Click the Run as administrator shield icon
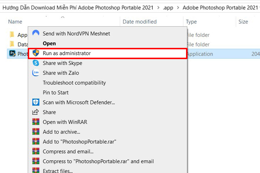260x173 pixels. click(36, 53)
